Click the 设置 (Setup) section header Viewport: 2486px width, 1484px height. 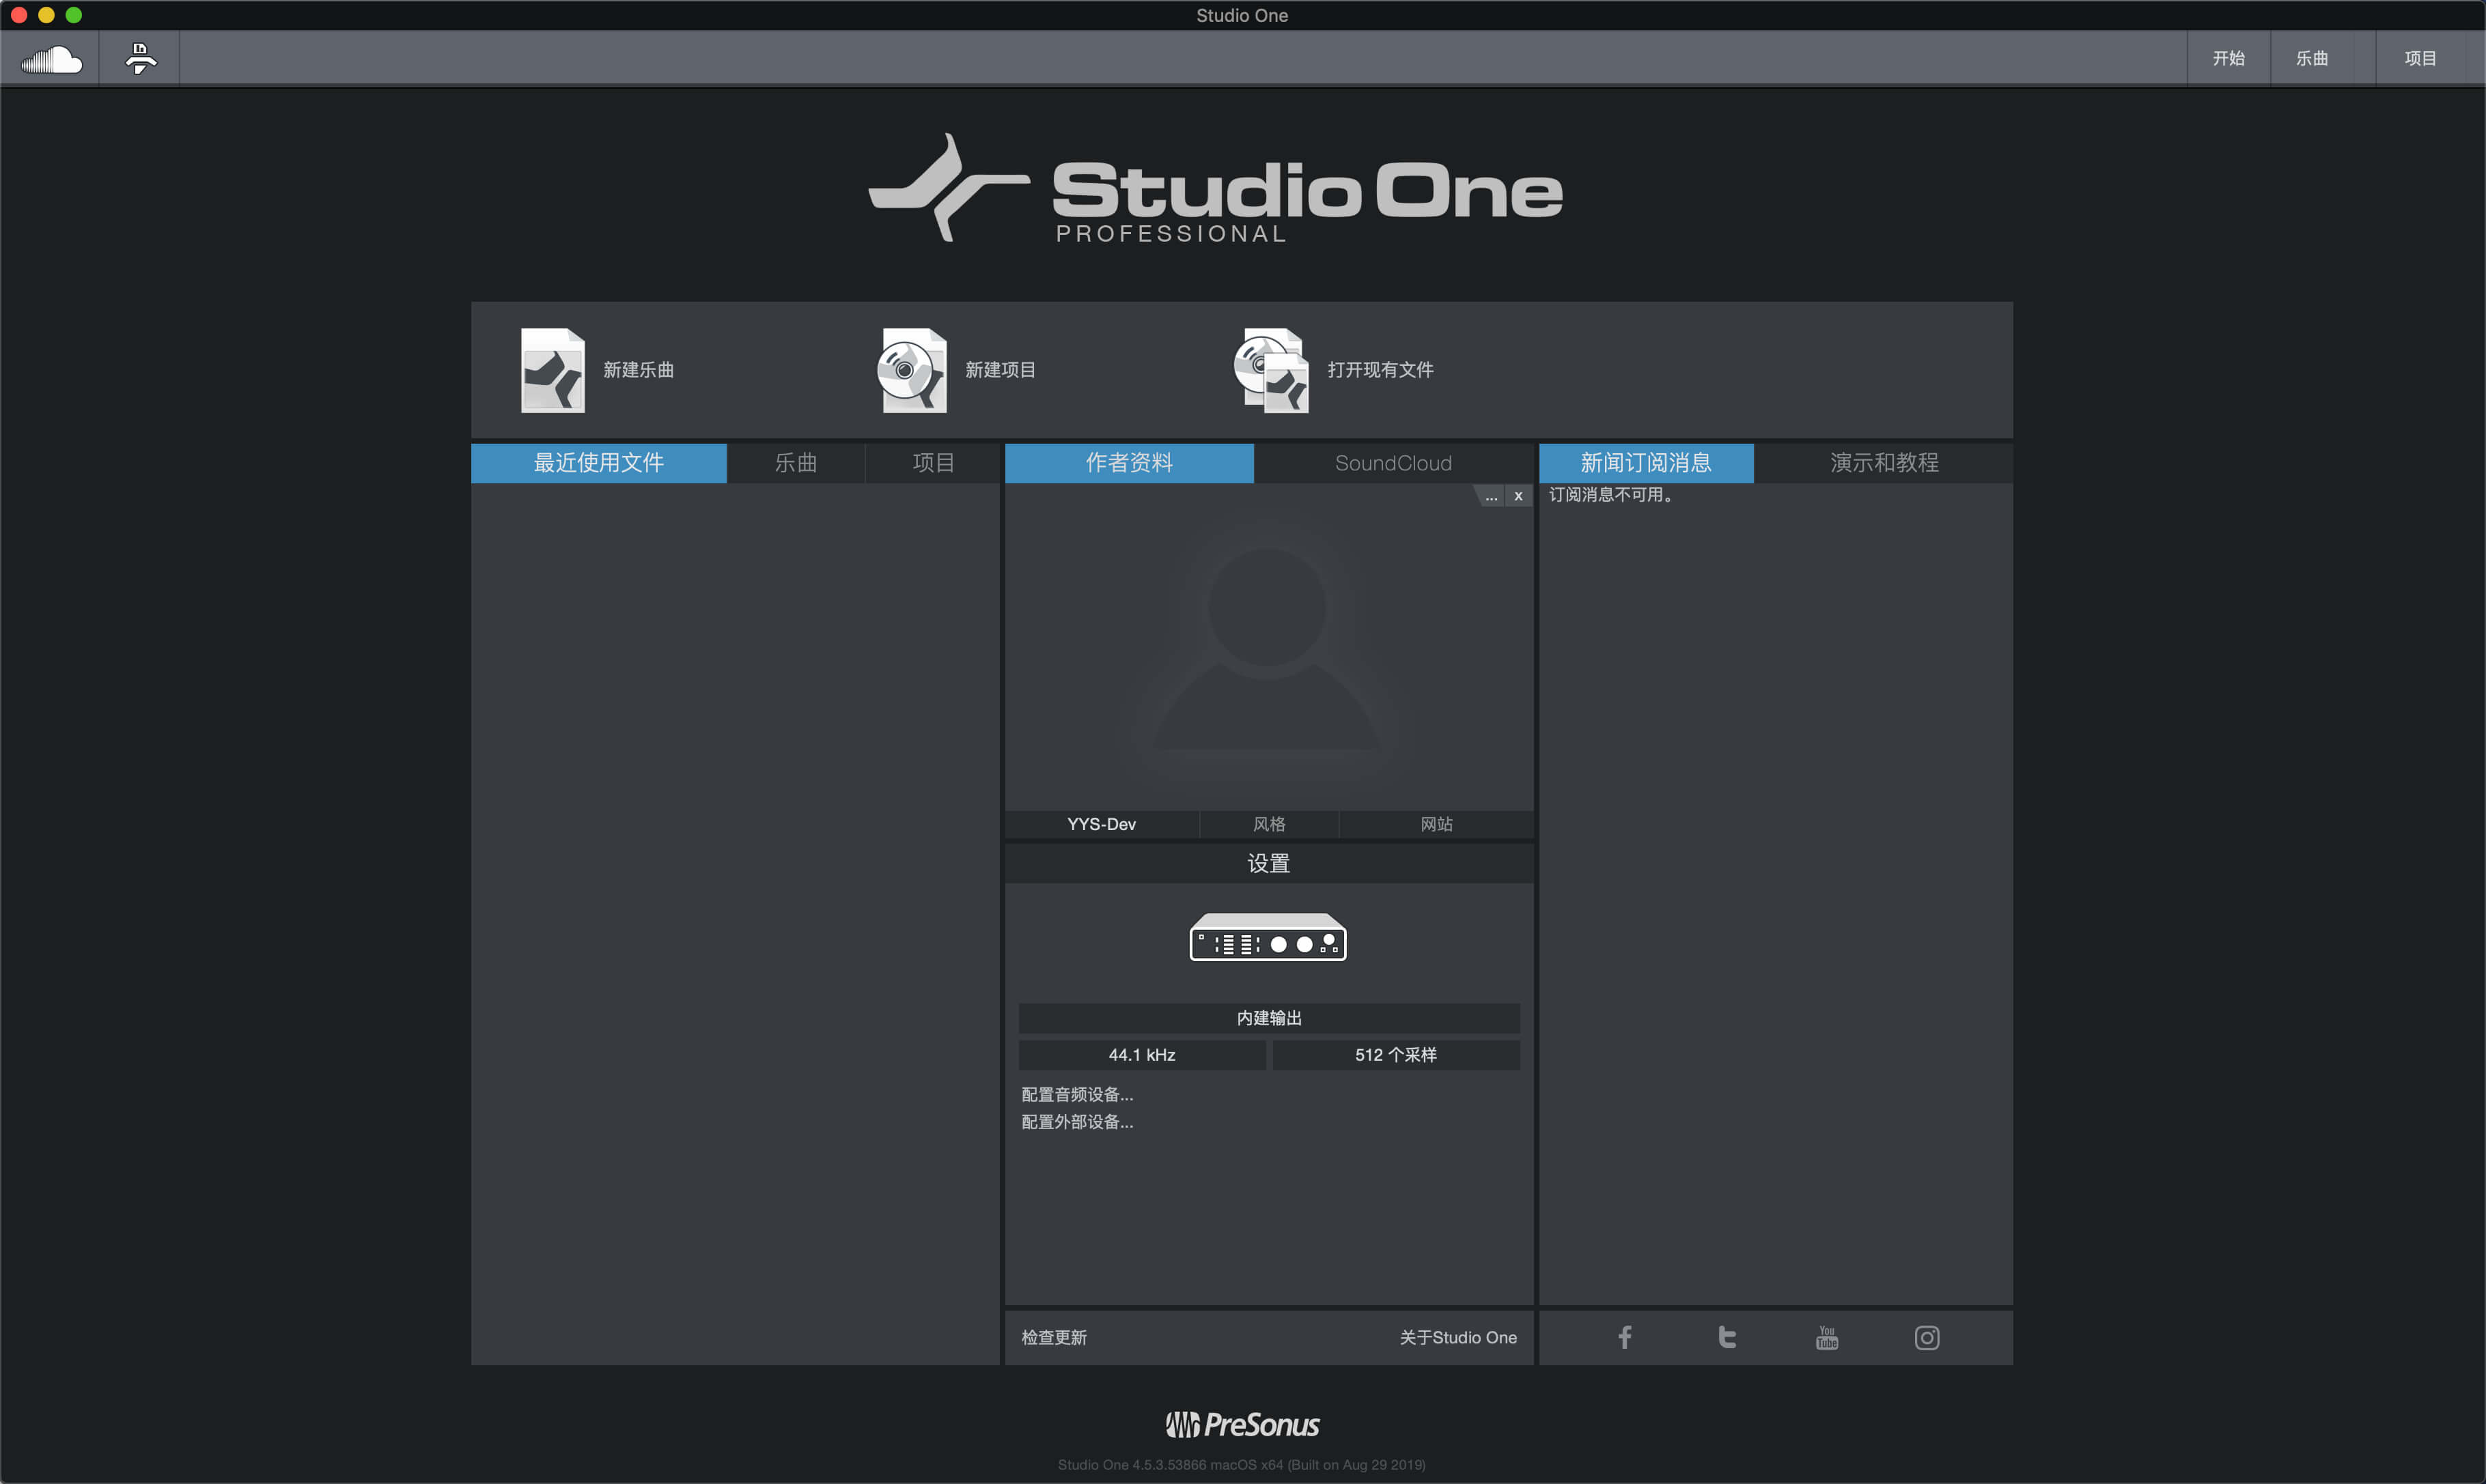1268,864
